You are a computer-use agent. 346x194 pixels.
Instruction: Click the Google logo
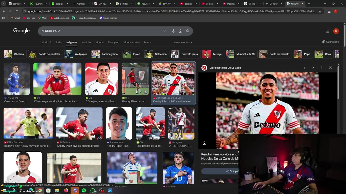[x=21, y=31]
